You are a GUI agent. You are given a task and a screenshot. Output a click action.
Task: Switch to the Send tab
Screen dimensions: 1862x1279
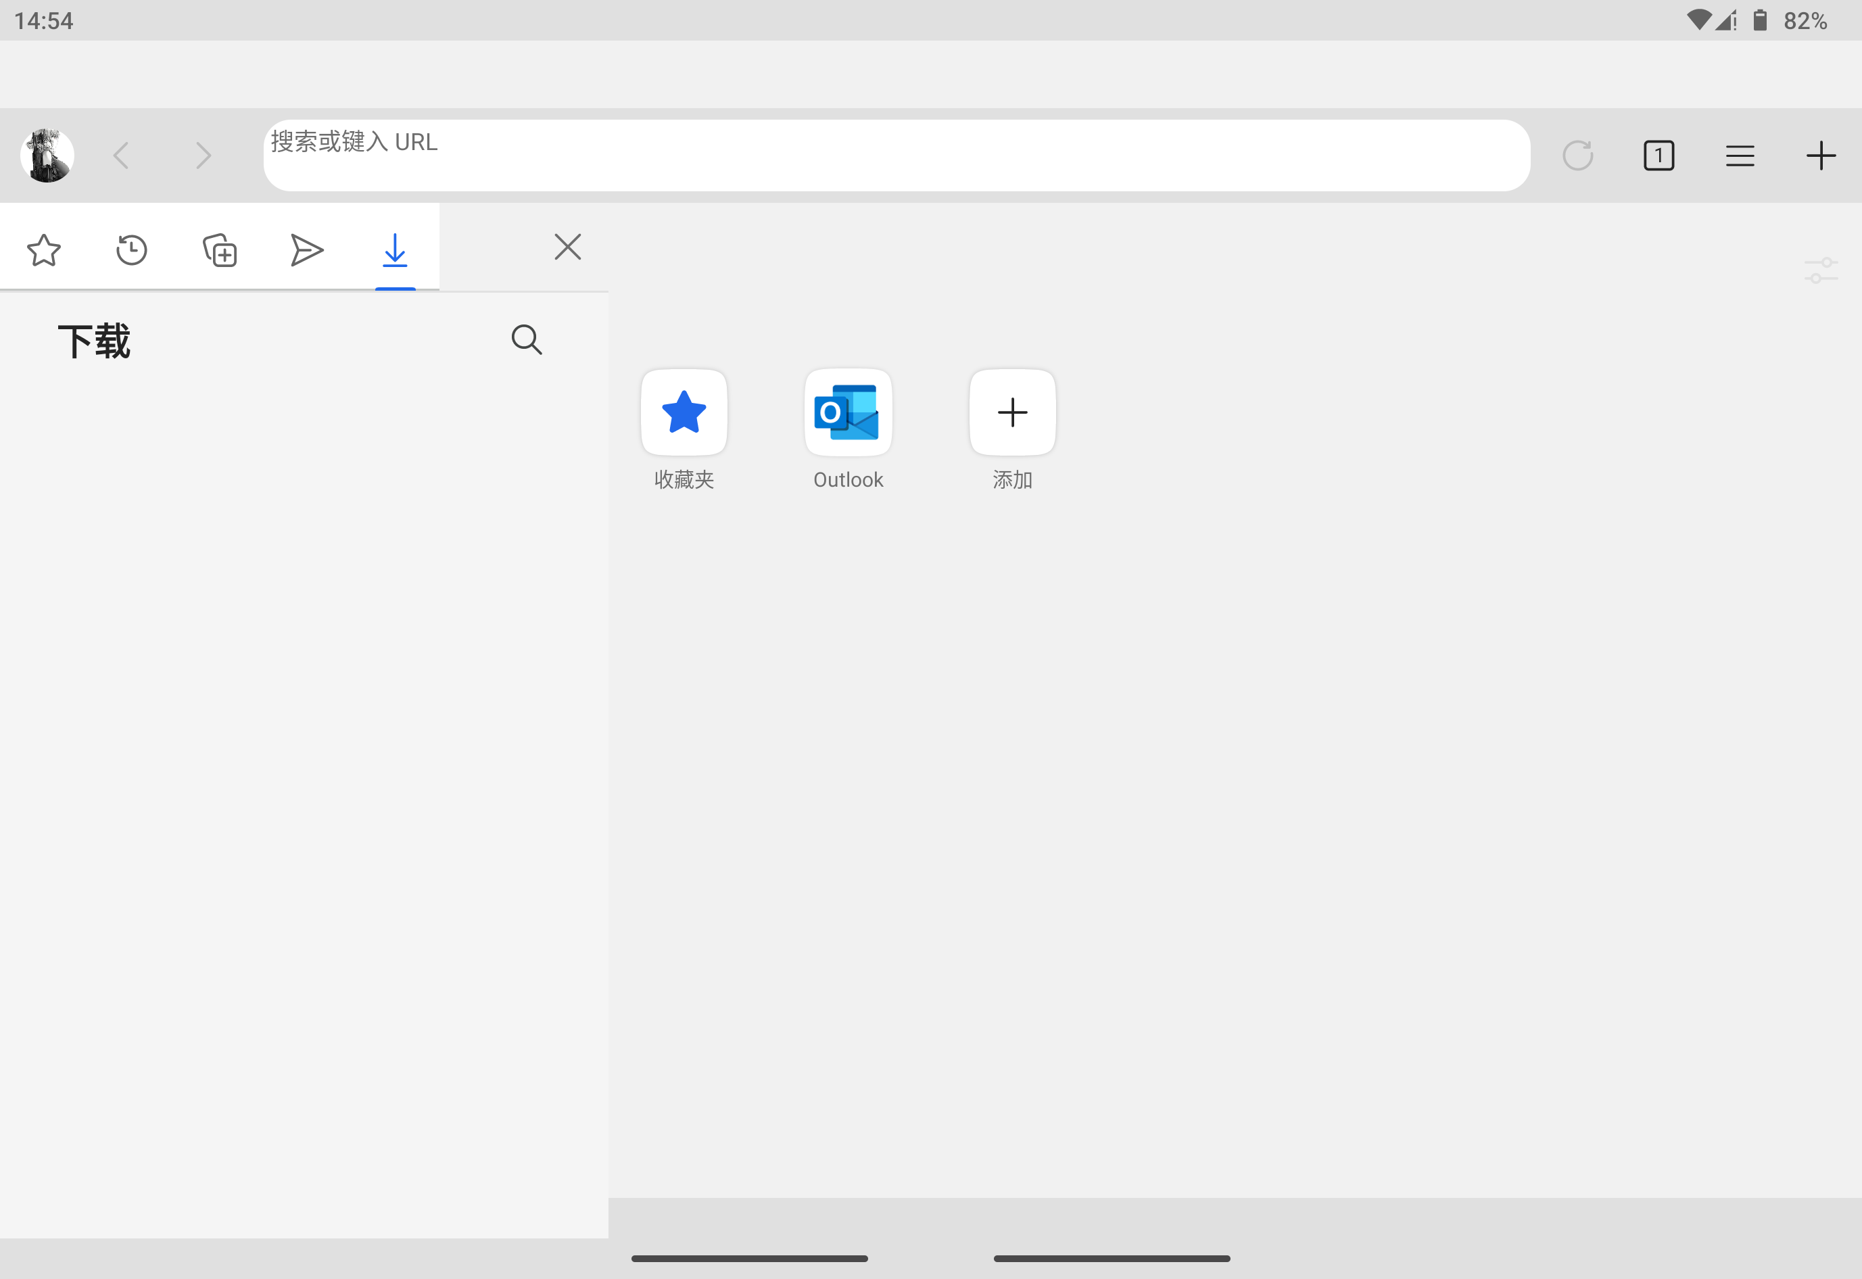point(307,250)
